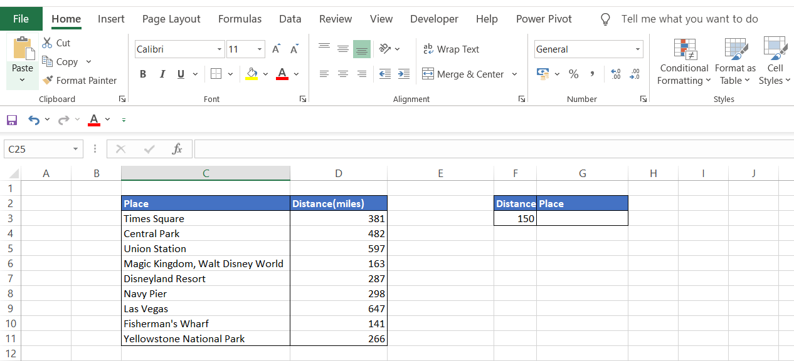Click the Conditional Formatting button
794x361 pixels.
(684, 61)
